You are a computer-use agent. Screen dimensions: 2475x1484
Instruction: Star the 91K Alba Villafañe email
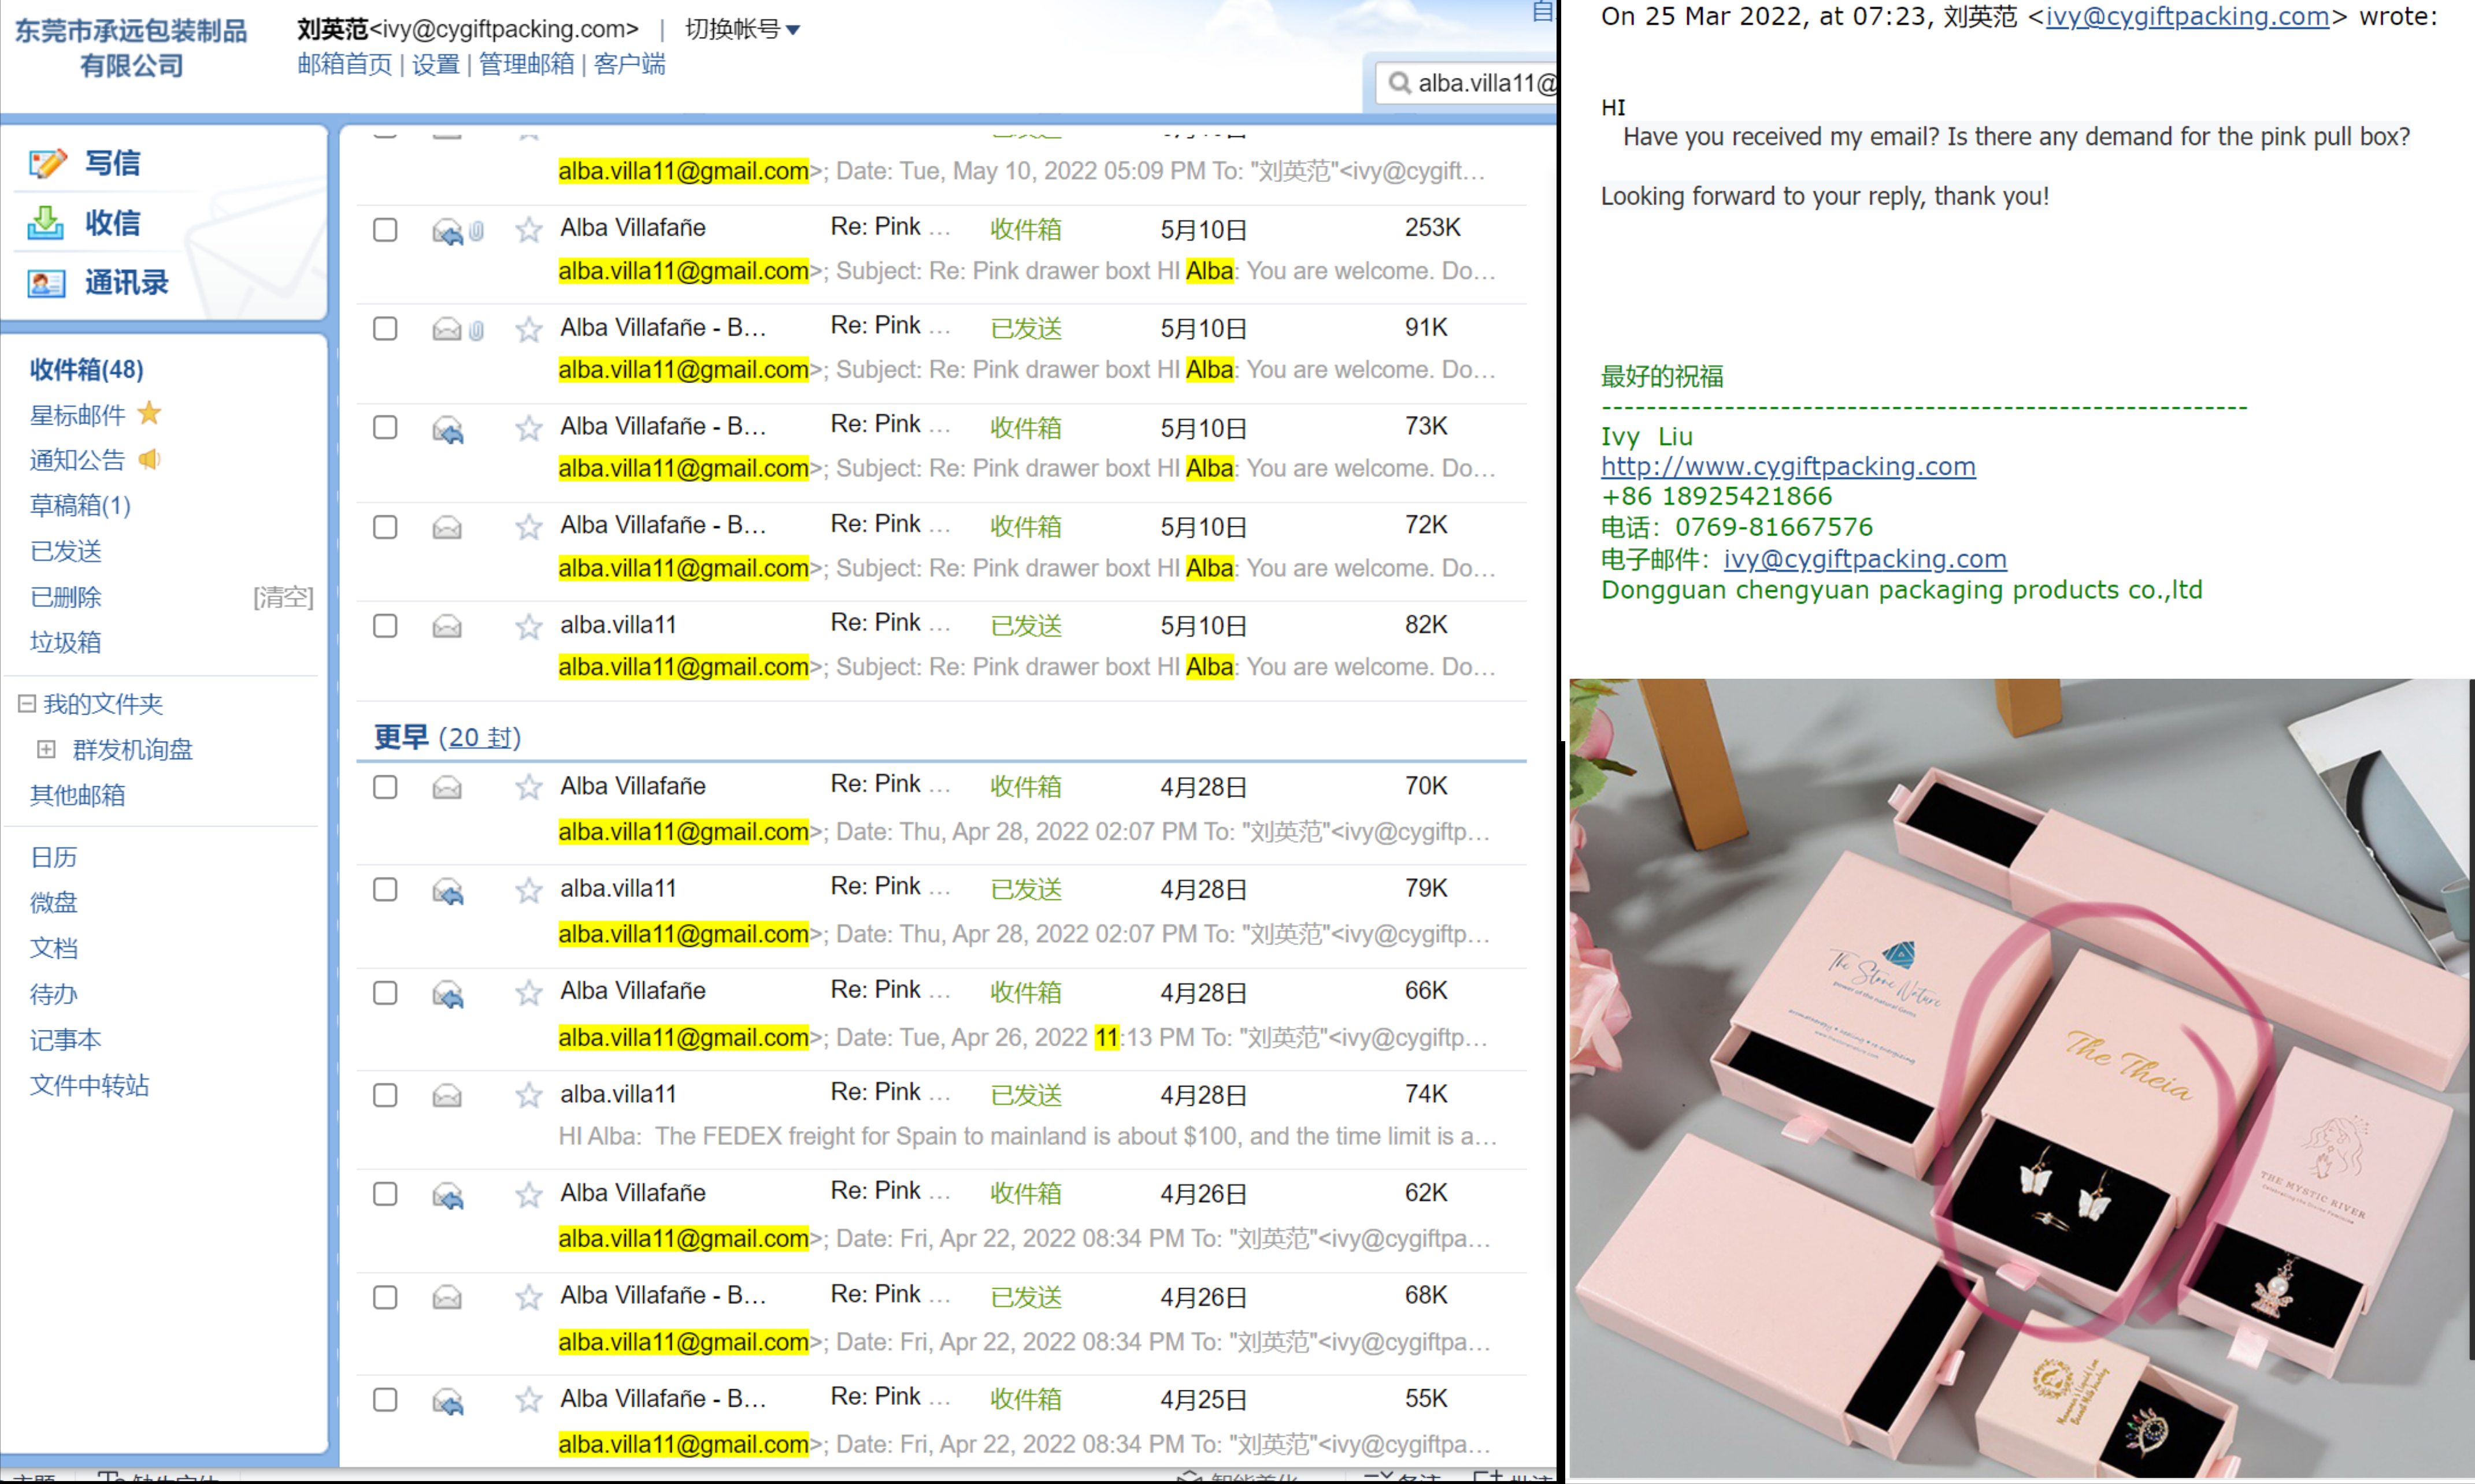pyautogui.click(x=528, y=329)
